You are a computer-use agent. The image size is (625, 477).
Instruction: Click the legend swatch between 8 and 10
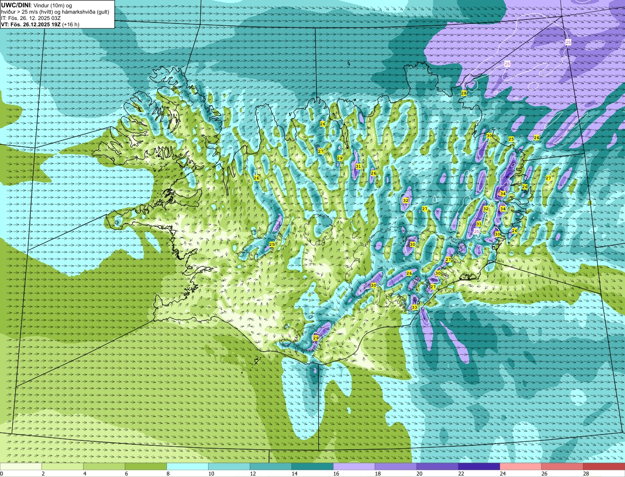187,467
